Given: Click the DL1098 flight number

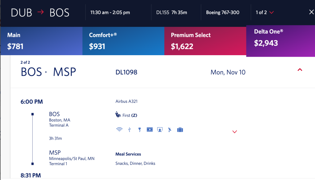Looking at the screenshot, I should pos(126,72).
